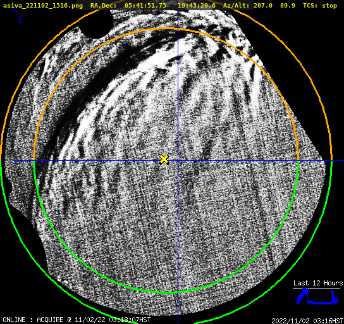Select the Dec value 19:43:20.6
The height and width of the screenshot is (324, 344).
click(x=197, y=6)
